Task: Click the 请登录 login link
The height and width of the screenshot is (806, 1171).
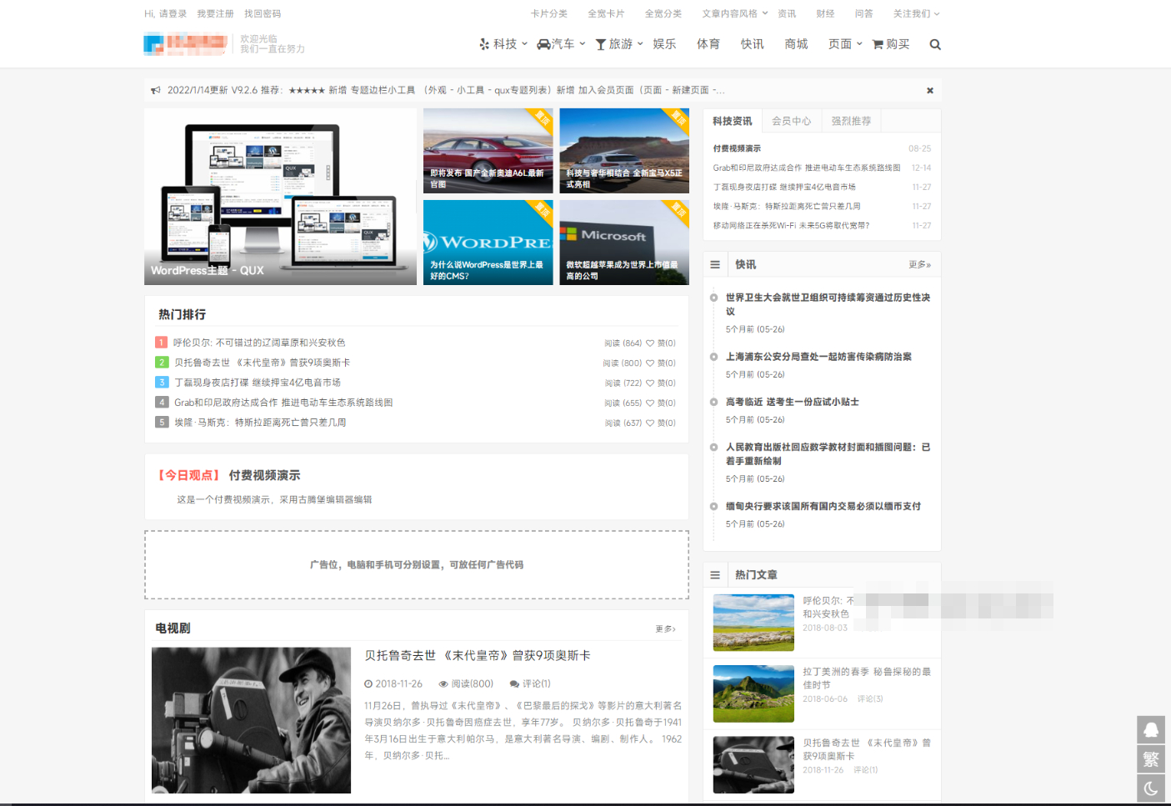Action: coord(173,13)
